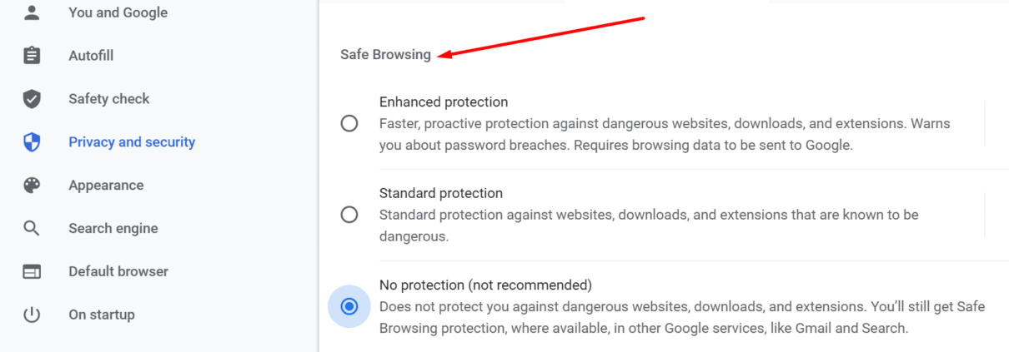
Task: Click the person icon beside You and Google
Action: (32, 12)
